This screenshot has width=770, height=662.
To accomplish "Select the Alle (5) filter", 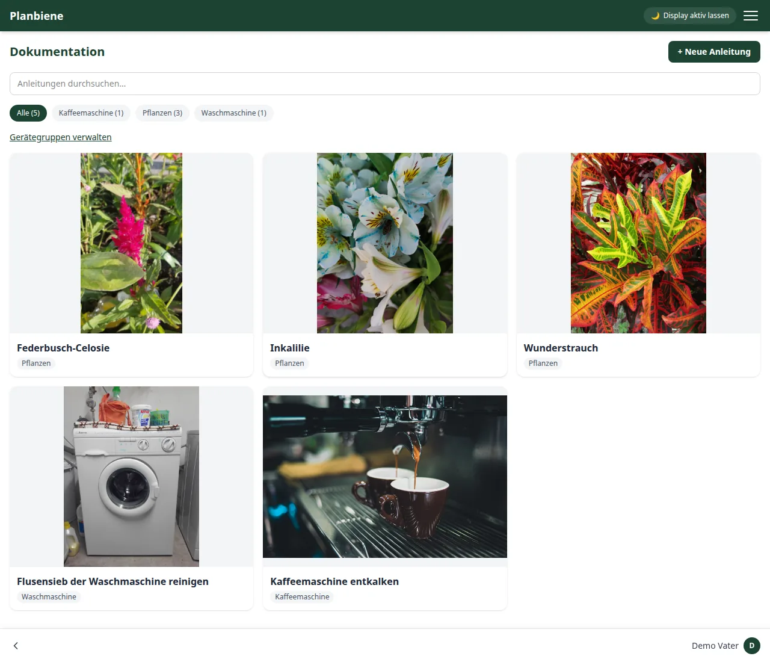I will (x=28, y=113).
